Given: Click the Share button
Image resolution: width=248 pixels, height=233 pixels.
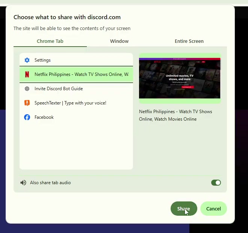Looking at the screenshot, I should pyautogui.click(x=184, y=209).
